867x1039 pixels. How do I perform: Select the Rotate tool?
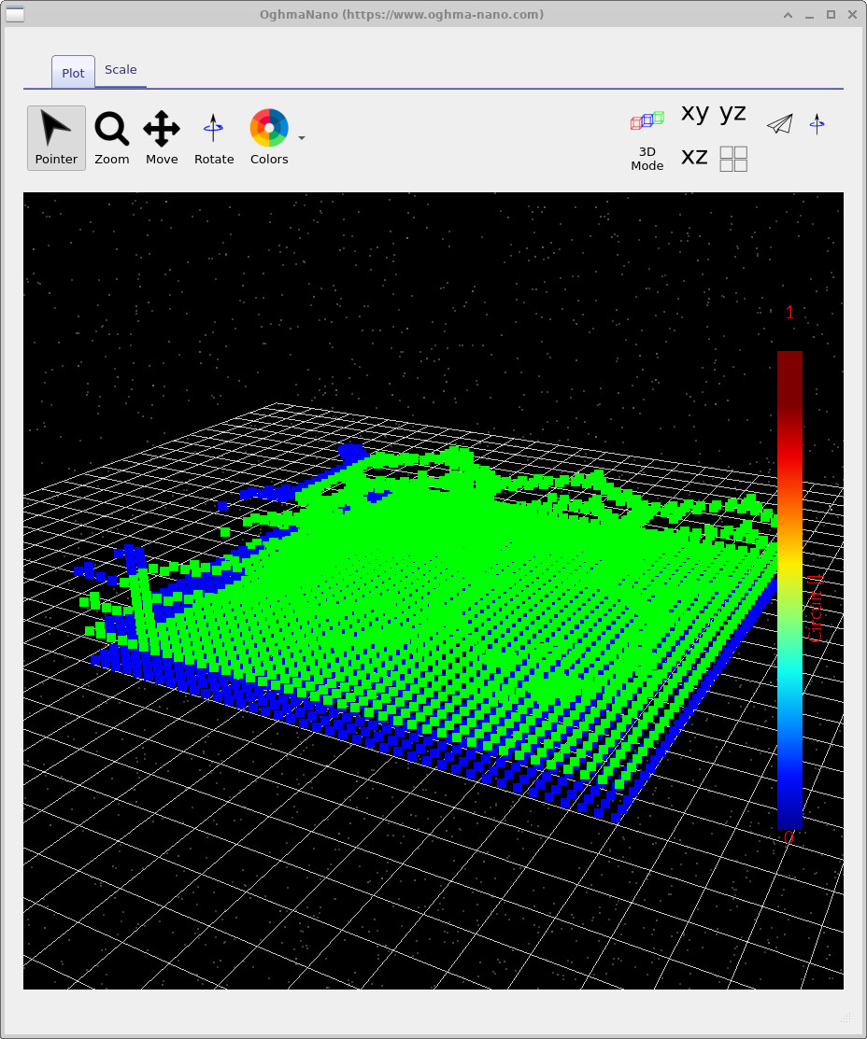click(x=213, y=136)
